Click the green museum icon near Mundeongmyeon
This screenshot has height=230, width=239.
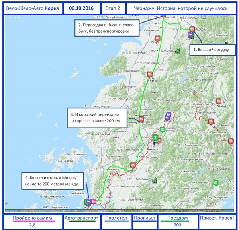[x=215, y=183]
